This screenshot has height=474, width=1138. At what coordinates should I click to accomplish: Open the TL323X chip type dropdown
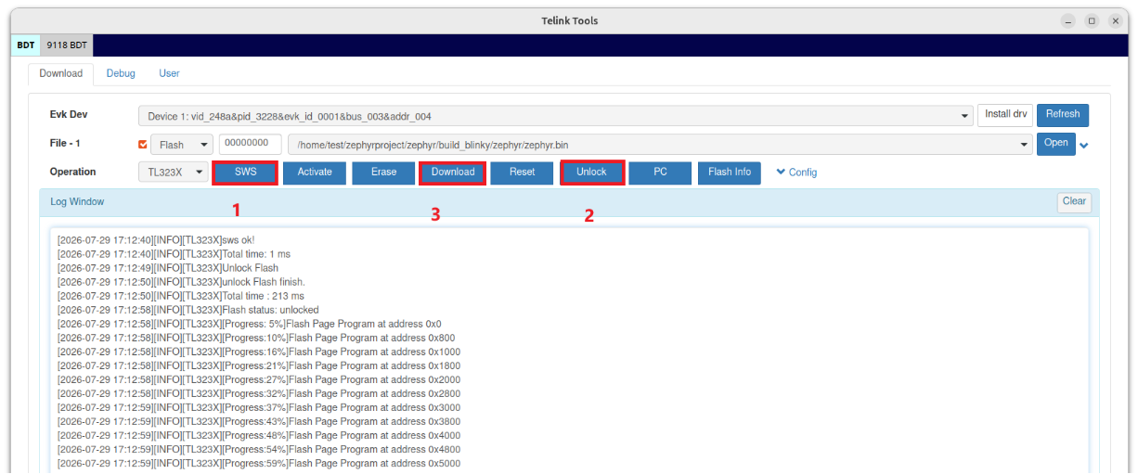coord(174,173)
